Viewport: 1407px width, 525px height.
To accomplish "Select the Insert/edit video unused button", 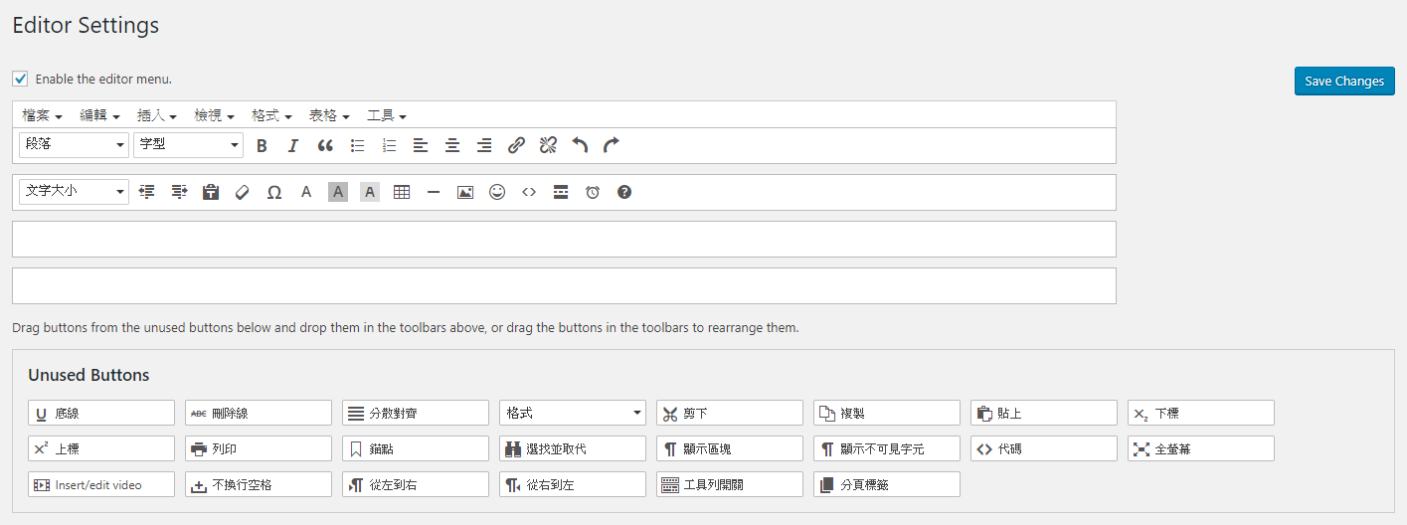I will 101,484.
